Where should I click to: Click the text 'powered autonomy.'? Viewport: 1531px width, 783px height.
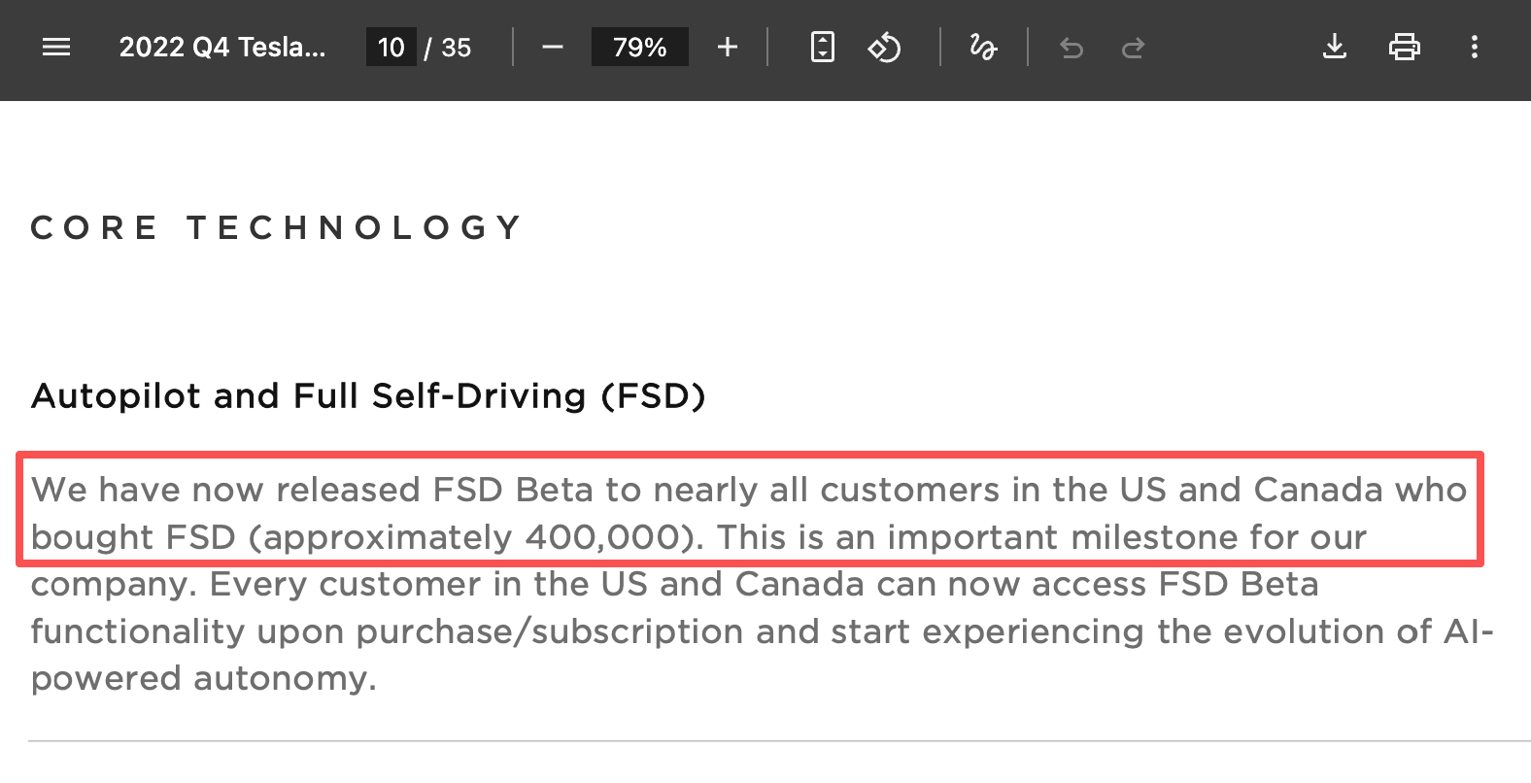tap(203, 678)
